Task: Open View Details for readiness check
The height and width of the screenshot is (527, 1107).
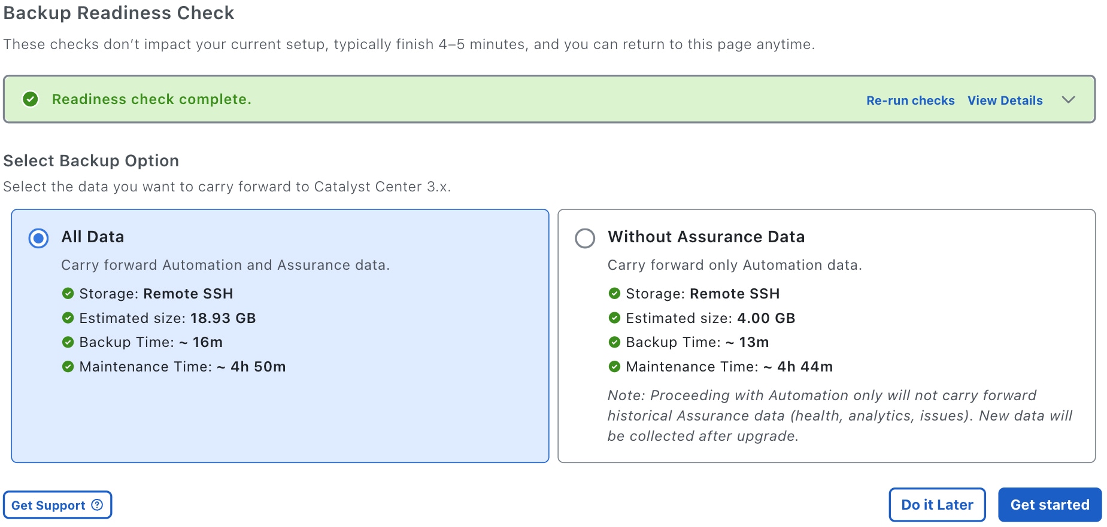Action: pyautogui.click(x=1005, y=100)
